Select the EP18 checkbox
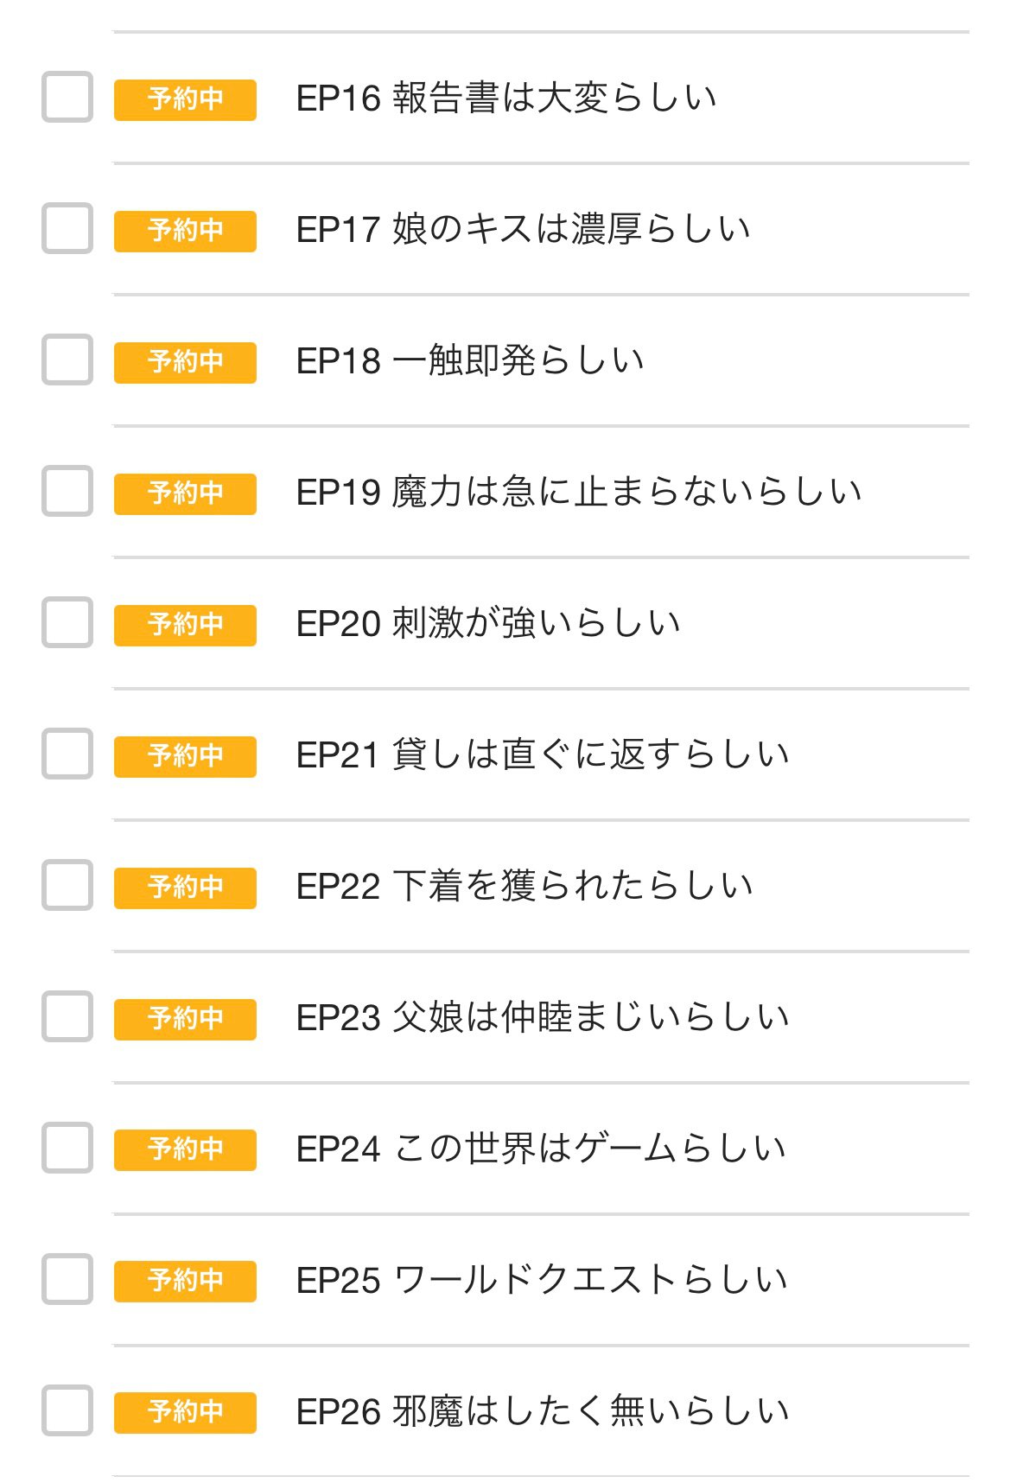The image size is (1011, 1483). 67,360
